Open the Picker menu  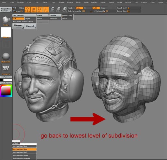[86, 2]
